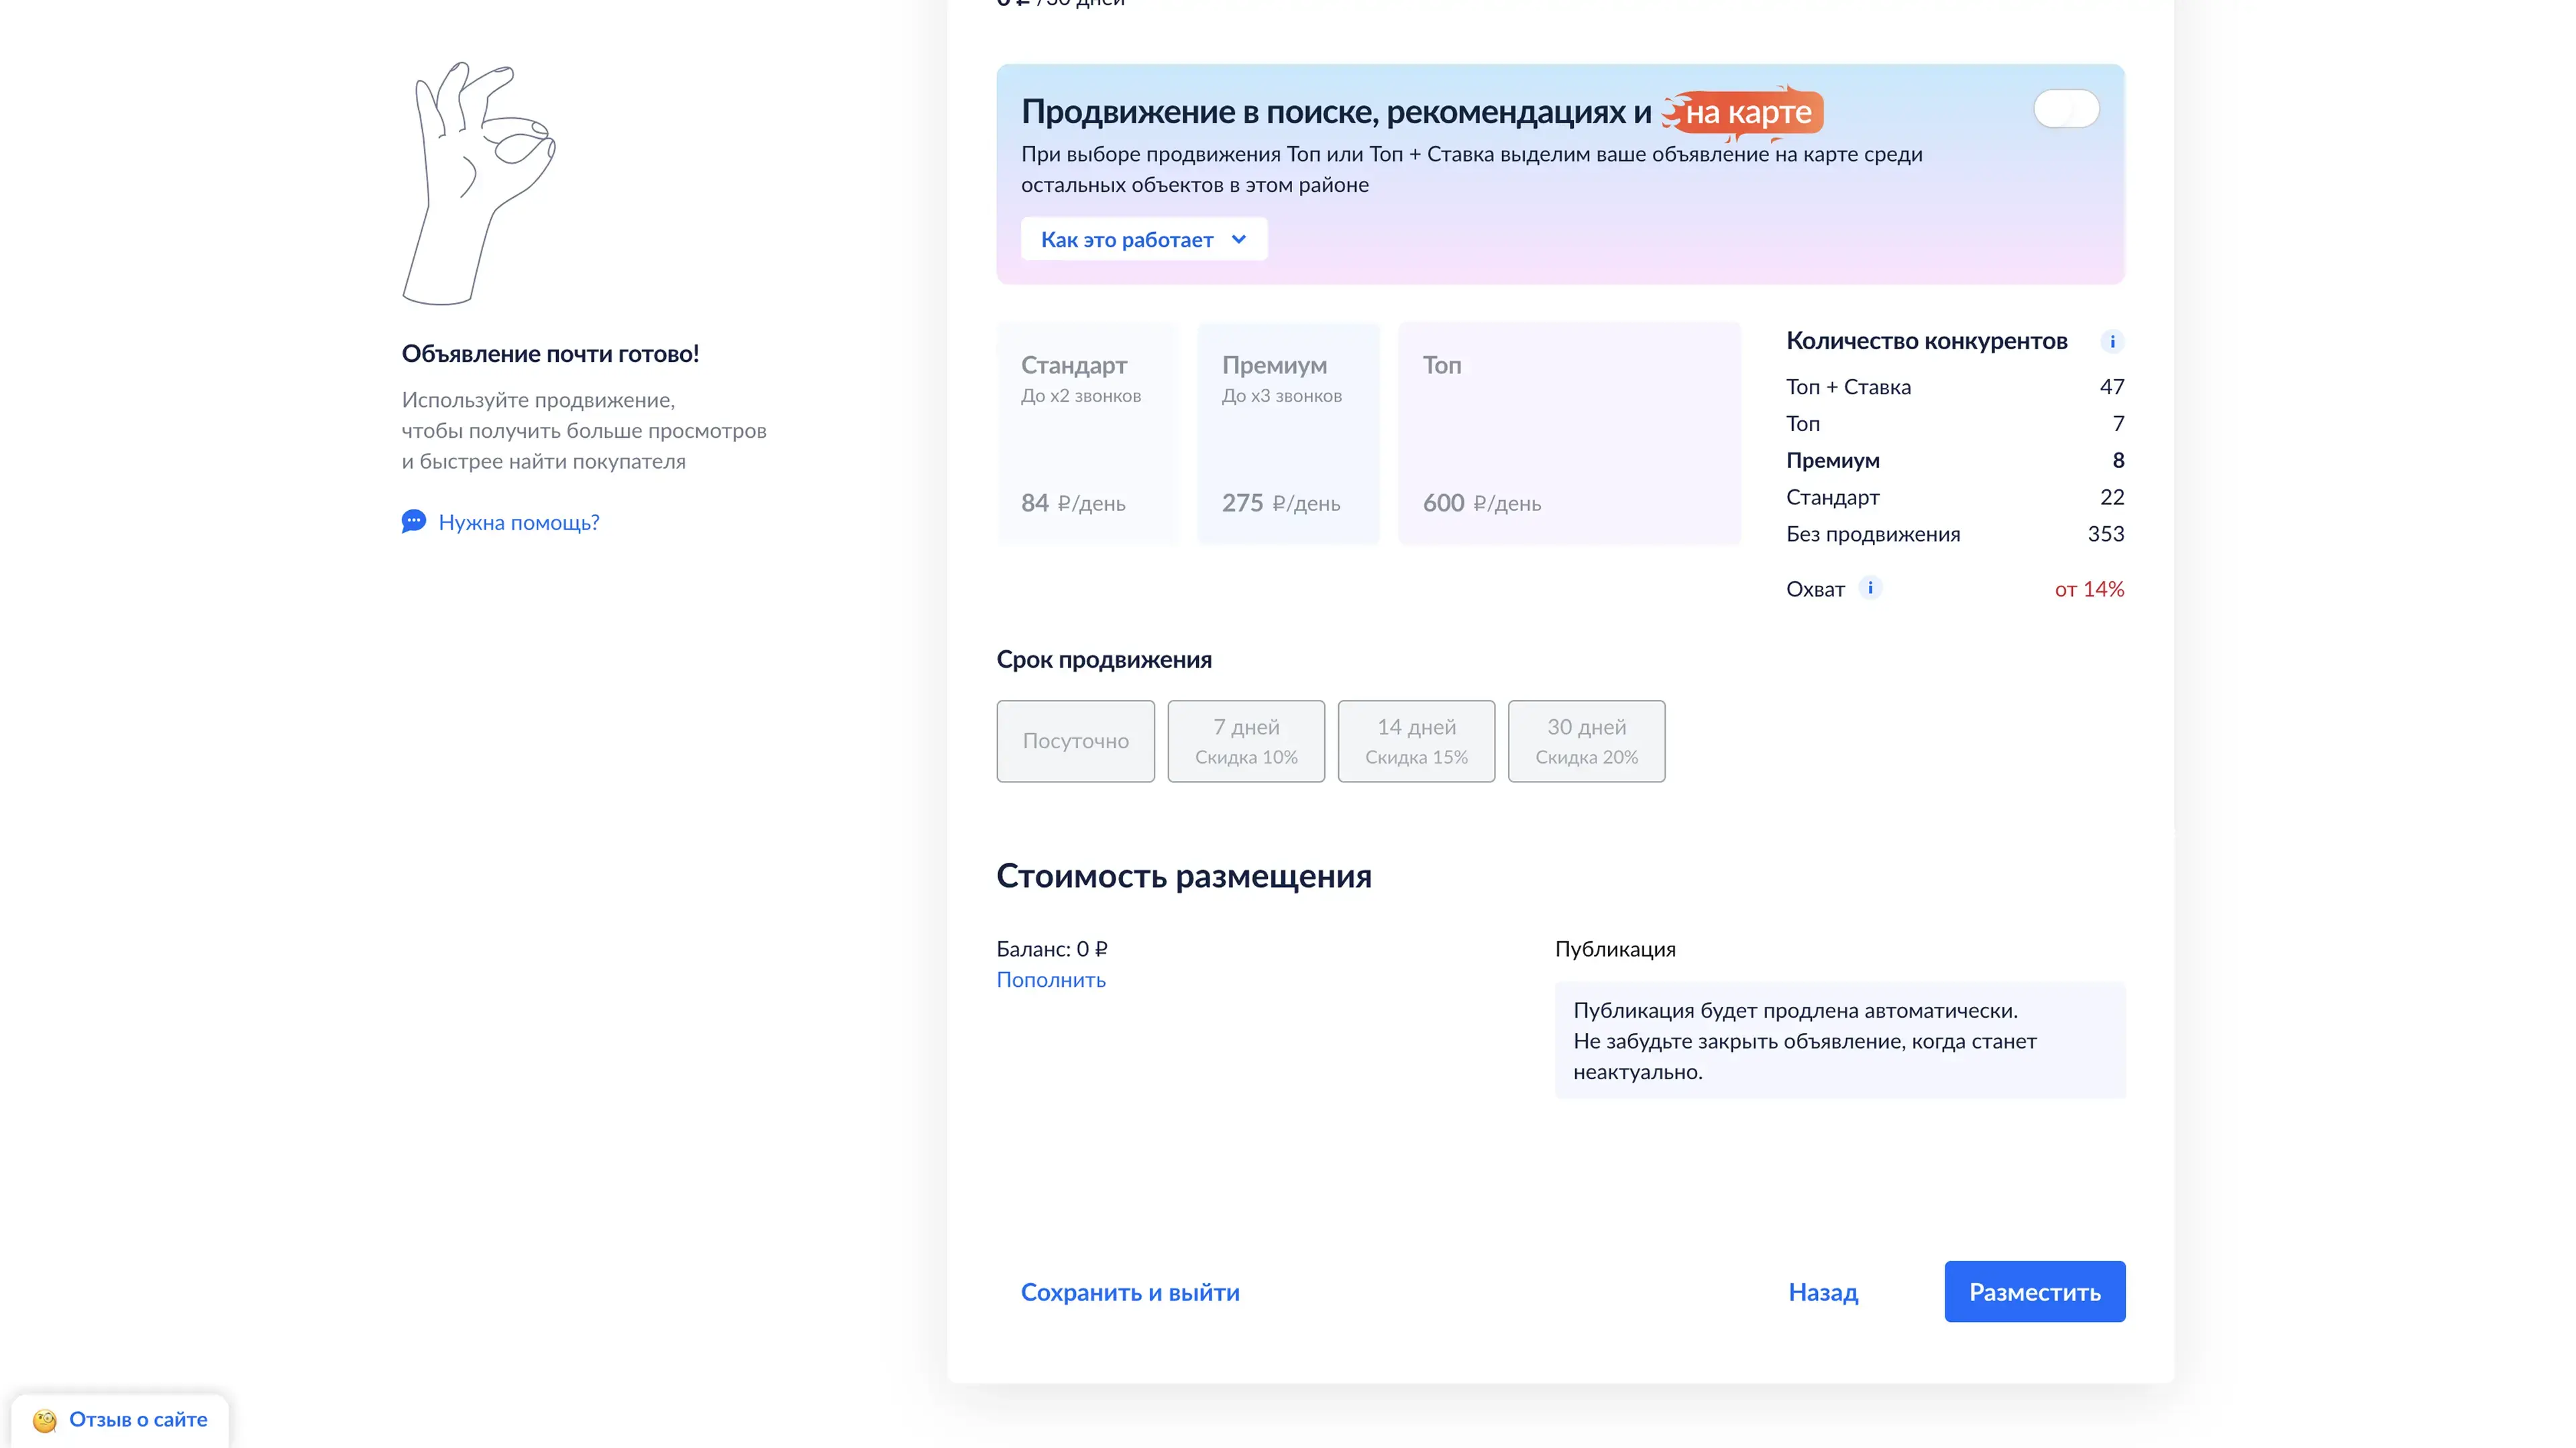Expand the «Как это работает» dropdown
Screen dimensions: 2576x1448
point(1143,240)
